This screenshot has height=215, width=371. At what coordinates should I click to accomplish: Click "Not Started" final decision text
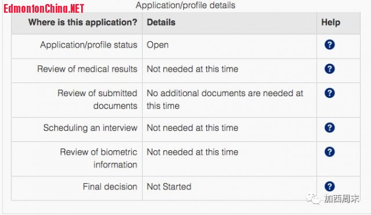169,187
